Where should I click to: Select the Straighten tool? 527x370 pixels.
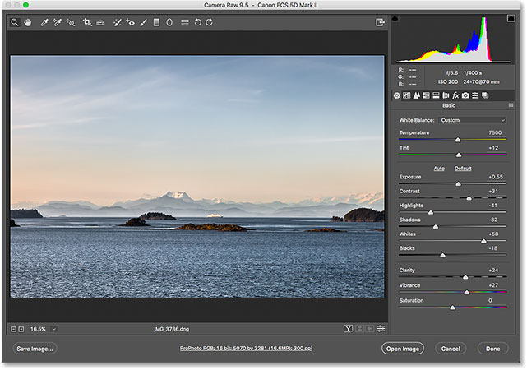100,23
